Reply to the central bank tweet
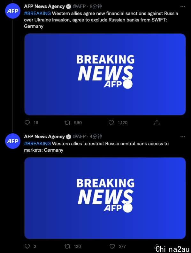The height and width of the screenshot is (253, 191). pos(27,246)
